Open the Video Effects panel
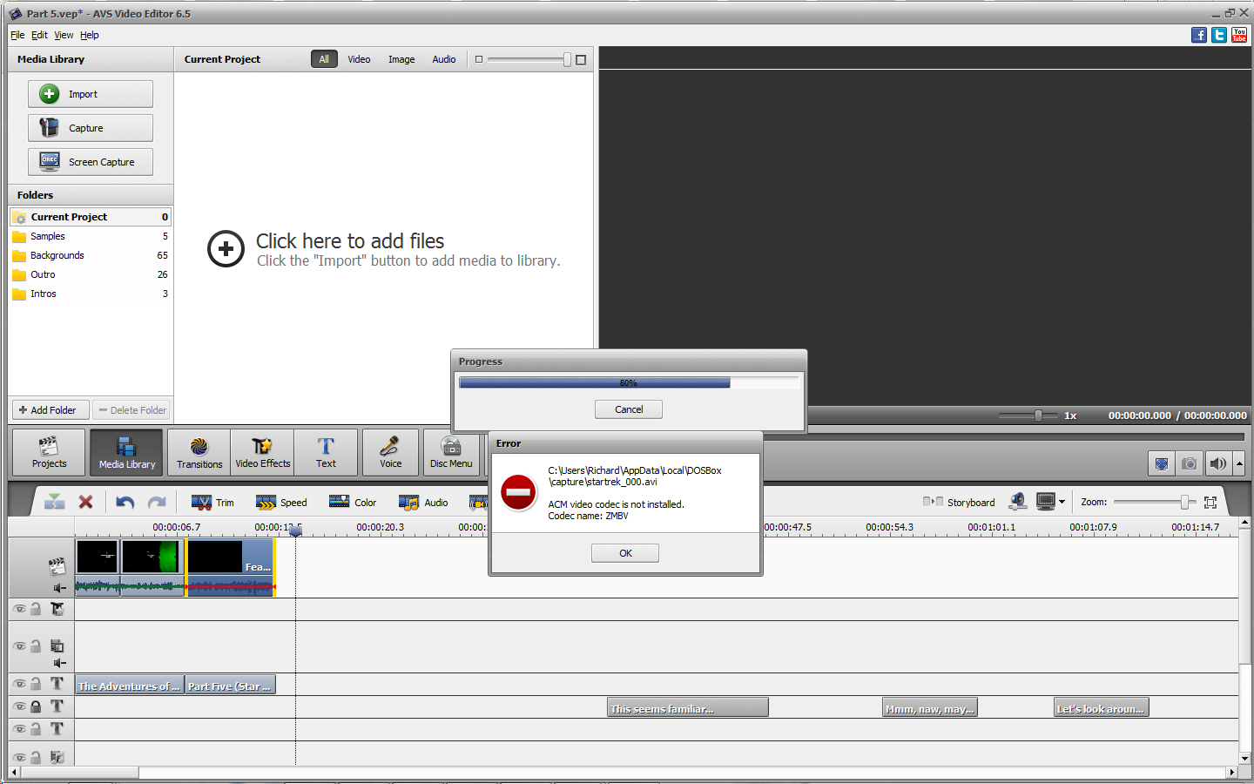This screenshot has height=784, width=1254. click(262, 452)
